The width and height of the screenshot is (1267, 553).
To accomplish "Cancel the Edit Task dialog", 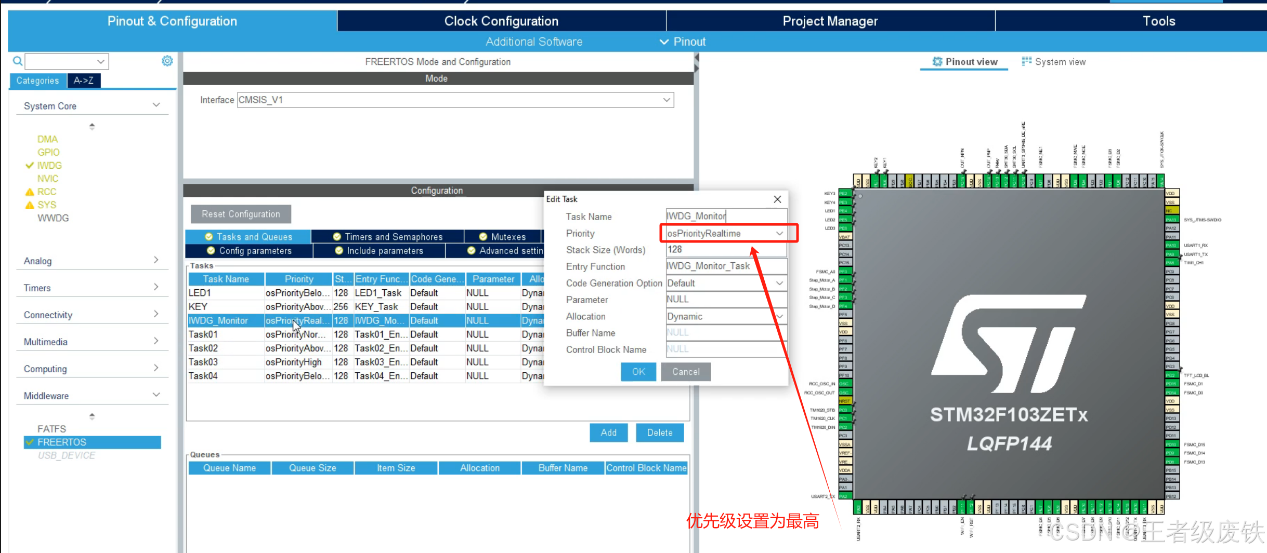I will click(686, 372).
